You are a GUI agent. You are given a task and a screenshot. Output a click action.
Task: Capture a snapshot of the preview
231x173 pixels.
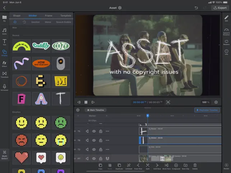(x=168, y=102)
